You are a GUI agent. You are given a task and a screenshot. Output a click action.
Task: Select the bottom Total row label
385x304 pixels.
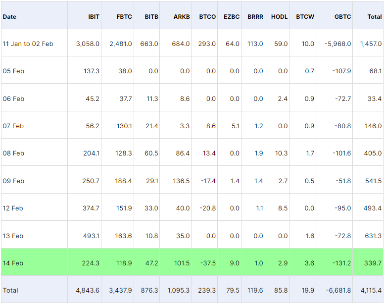(x=10, y=291)
